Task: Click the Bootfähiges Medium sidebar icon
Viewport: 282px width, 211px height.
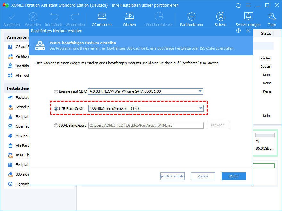Action: [x=10, y=66]
